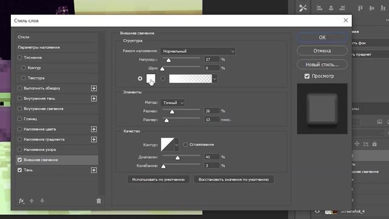Click the Новый стиль button
389x219 pixels.
tap(322, 64)
